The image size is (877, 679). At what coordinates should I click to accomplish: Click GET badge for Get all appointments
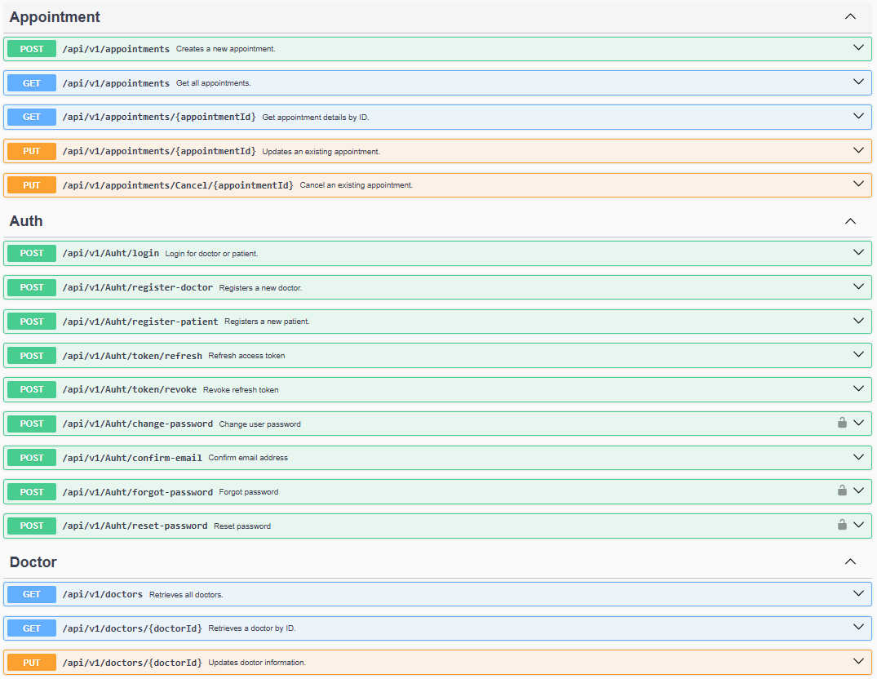point(32,83)
